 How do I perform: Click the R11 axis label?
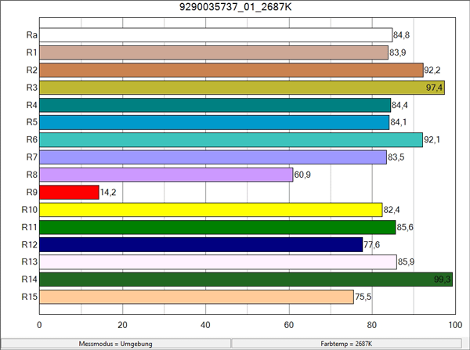[30, 227]
